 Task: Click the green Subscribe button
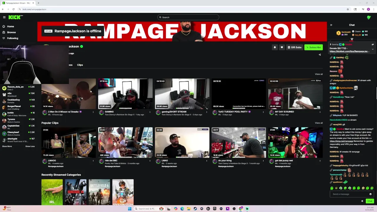coord(314,47)
